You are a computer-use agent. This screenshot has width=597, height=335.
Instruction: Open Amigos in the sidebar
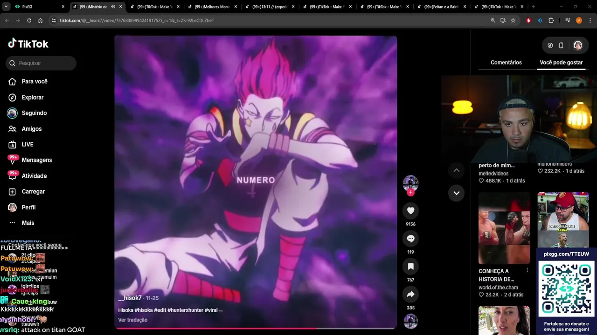click(x=25, y=129)
